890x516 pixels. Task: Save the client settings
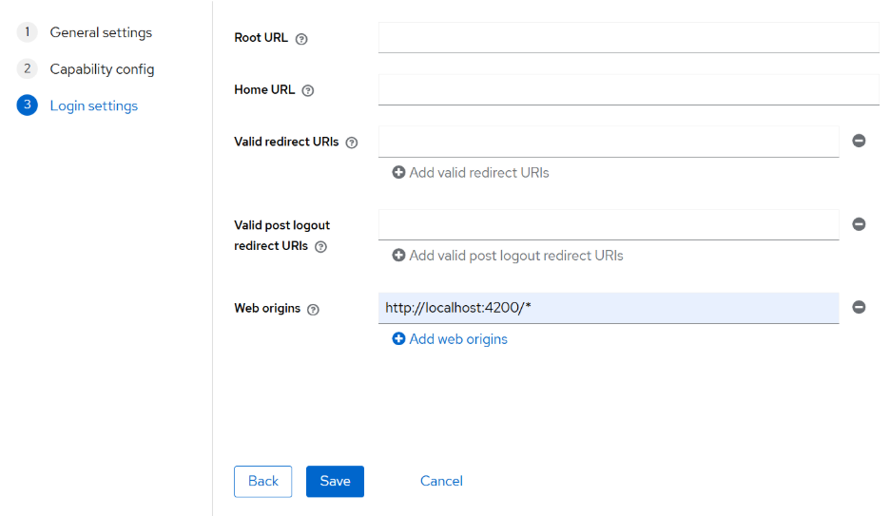pyautogui.click(x=335, y=481)
